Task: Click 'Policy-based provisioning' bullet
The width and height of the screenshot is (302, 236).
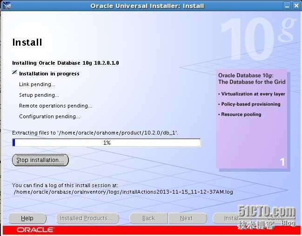Action: [249, 104]
